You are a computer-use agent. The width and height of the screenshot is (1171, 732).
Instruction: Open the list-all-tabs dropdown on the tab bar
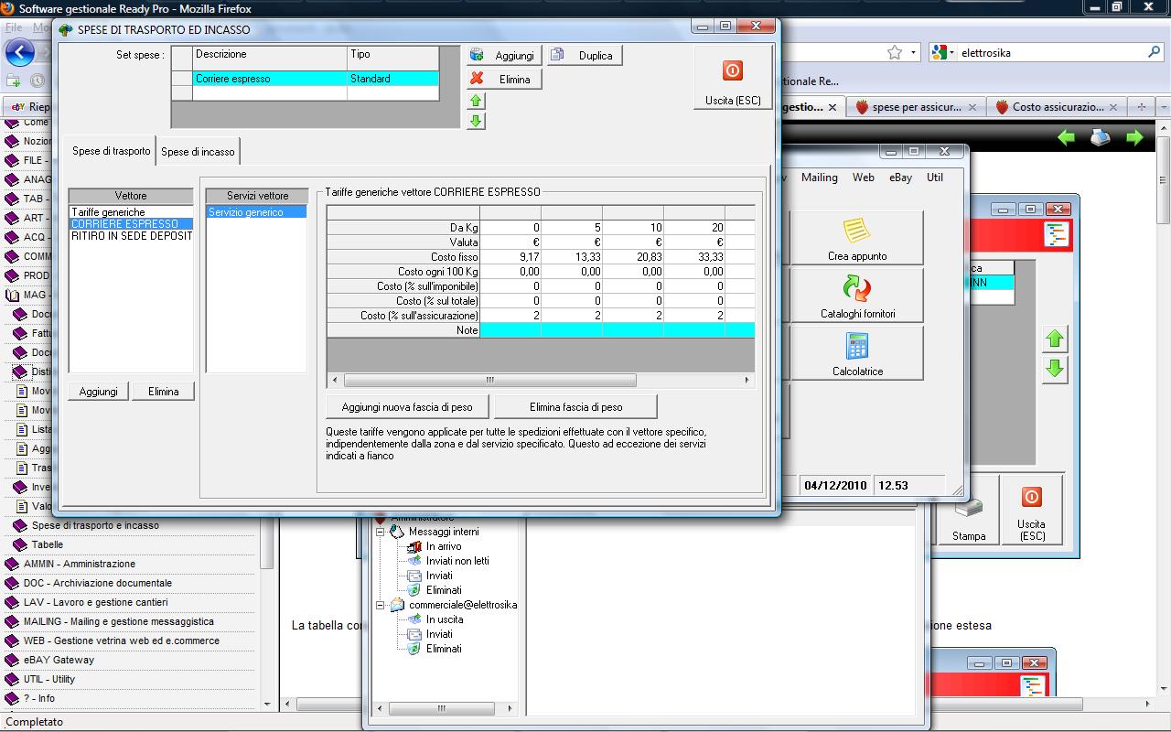(x=1164, y=107)
